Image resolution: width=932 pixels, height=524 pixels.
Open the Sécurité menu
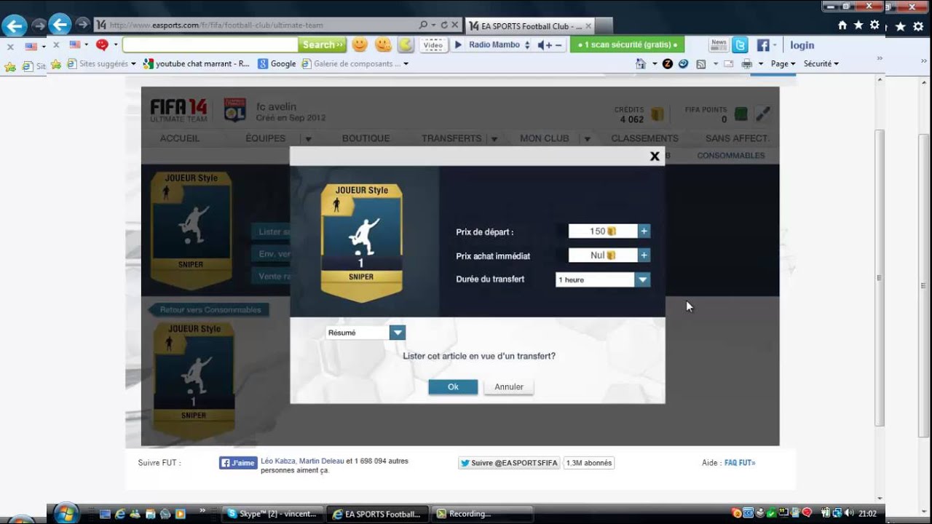coord(821,64)
